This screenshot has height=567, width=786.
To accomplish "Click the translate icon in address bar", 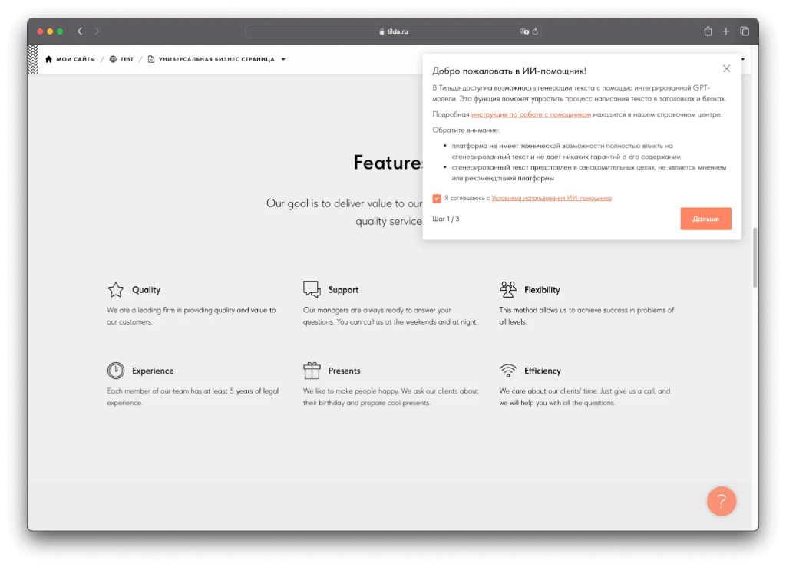I will coord(524,31).
